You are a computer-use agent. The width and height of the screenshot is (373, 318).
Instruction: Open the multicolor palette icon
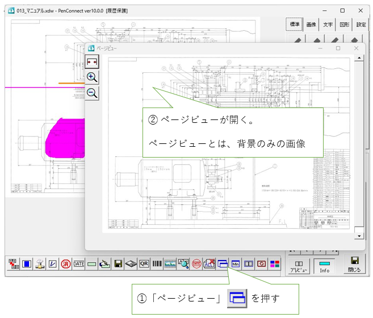(x=275, y=264)
